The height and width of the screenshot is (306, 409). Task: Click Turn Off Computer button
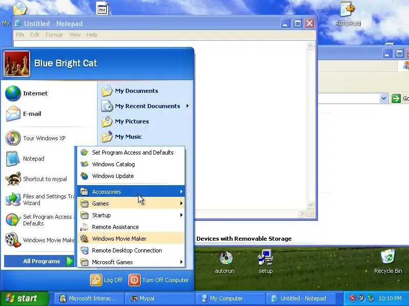158,280
